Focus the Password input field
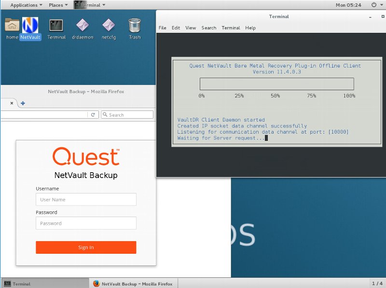 [x=86, y=223]
